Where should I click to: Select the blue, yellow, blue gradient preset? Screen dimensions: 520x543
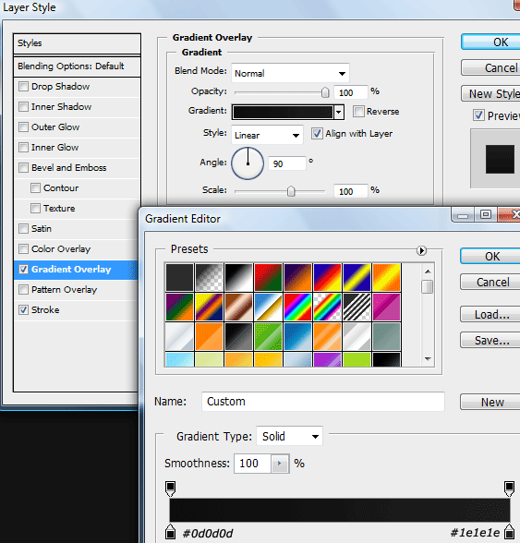tap(357, 277)
